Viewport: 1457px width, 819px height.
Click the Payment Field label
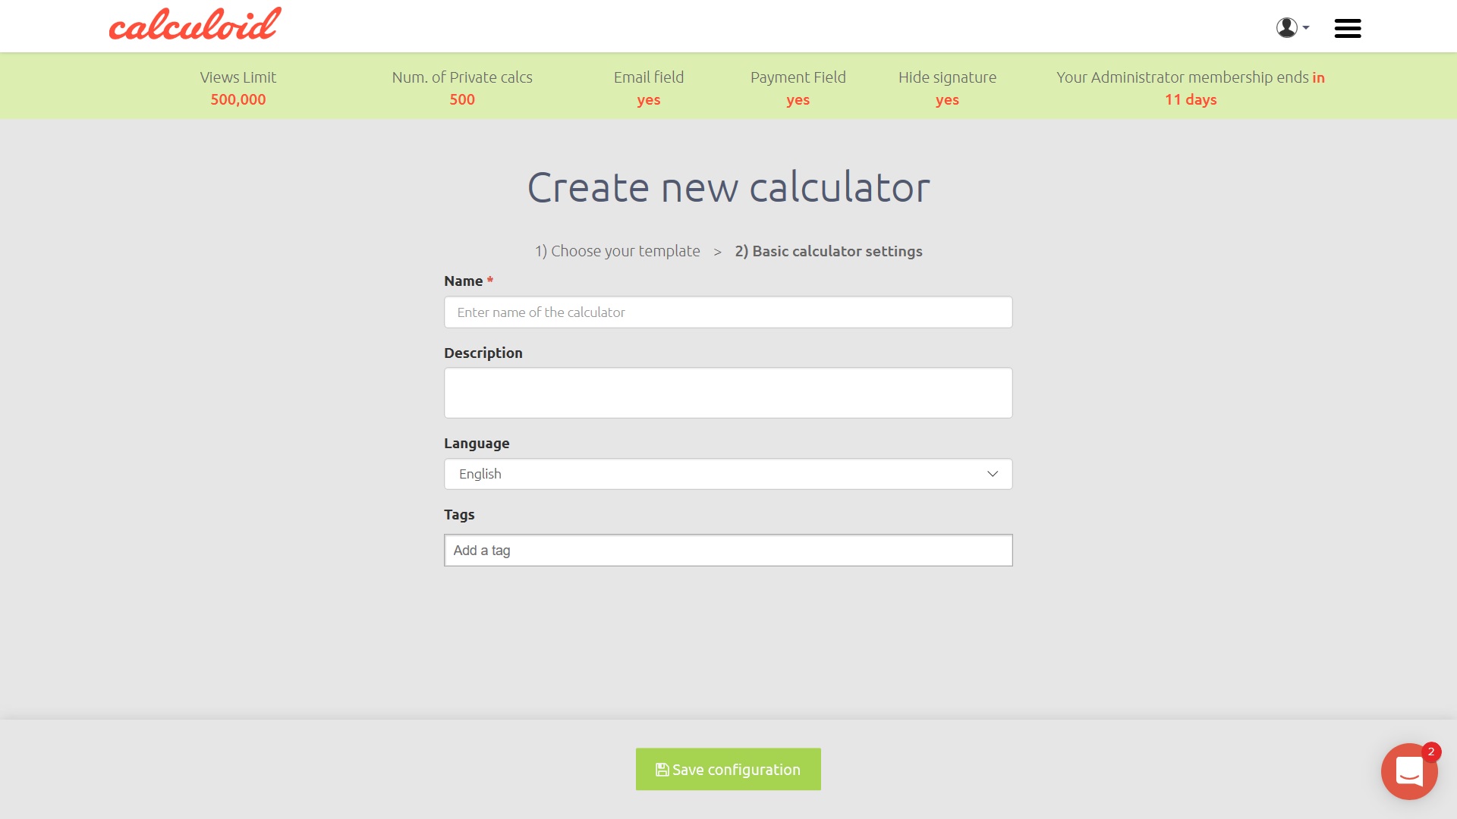click(798, 77)
